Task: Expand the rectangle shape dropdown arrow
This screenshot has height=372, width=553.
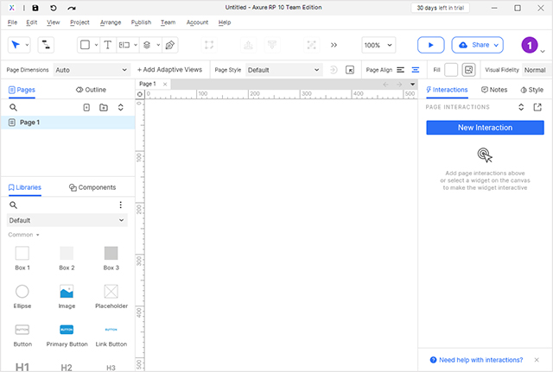Action: [x=96, y=45]
